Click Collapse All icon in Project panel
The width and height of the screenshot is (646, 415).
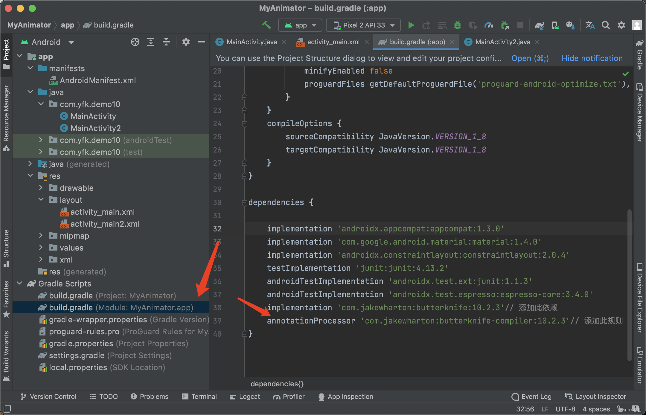click(x=166, y=42)
